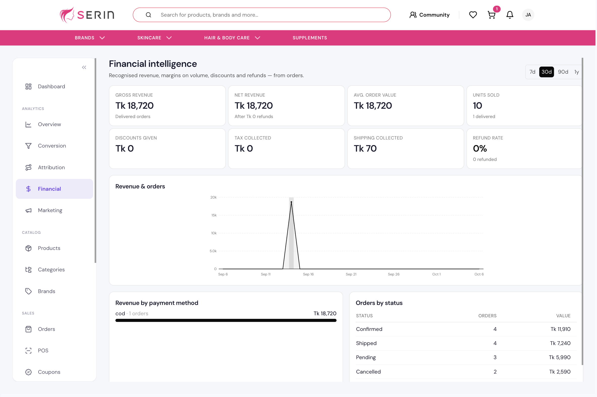This screenshot has height=397, width=597.
Task: Open the JA user avatar menu
Action: click(x=528, y=15)
